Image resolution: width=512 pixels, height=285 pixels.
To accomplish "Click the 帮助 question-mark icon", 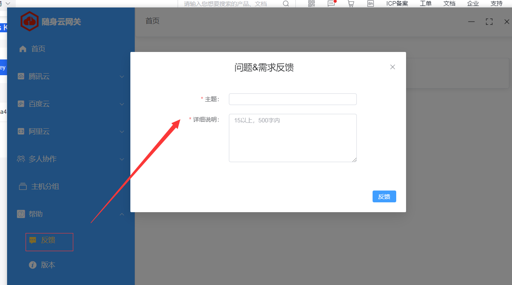I will (x=21, y=214).
